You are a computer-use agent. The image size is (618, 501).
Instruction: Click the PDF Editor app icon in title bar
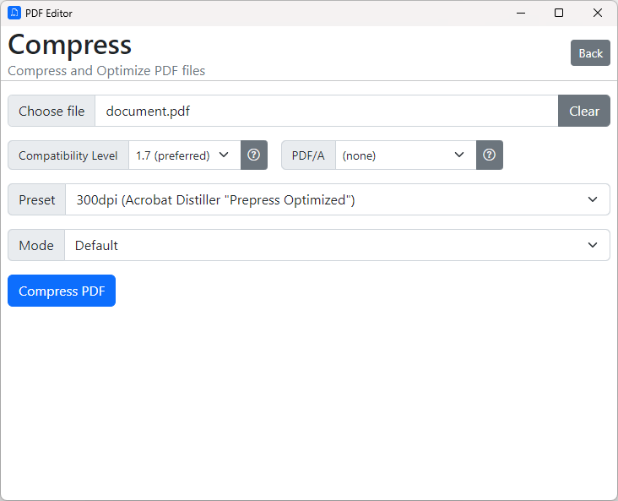coord(14,13)
